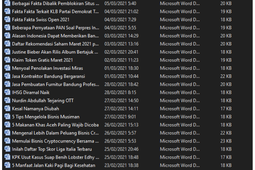Click the date 03/03/2021 14:29

click(x=121, y=36)
